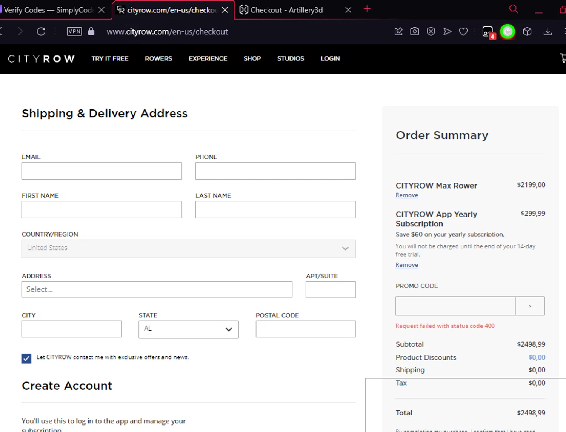Click the PHONE input field
This screenshot has width=566, height=432.
pos(275,171)
